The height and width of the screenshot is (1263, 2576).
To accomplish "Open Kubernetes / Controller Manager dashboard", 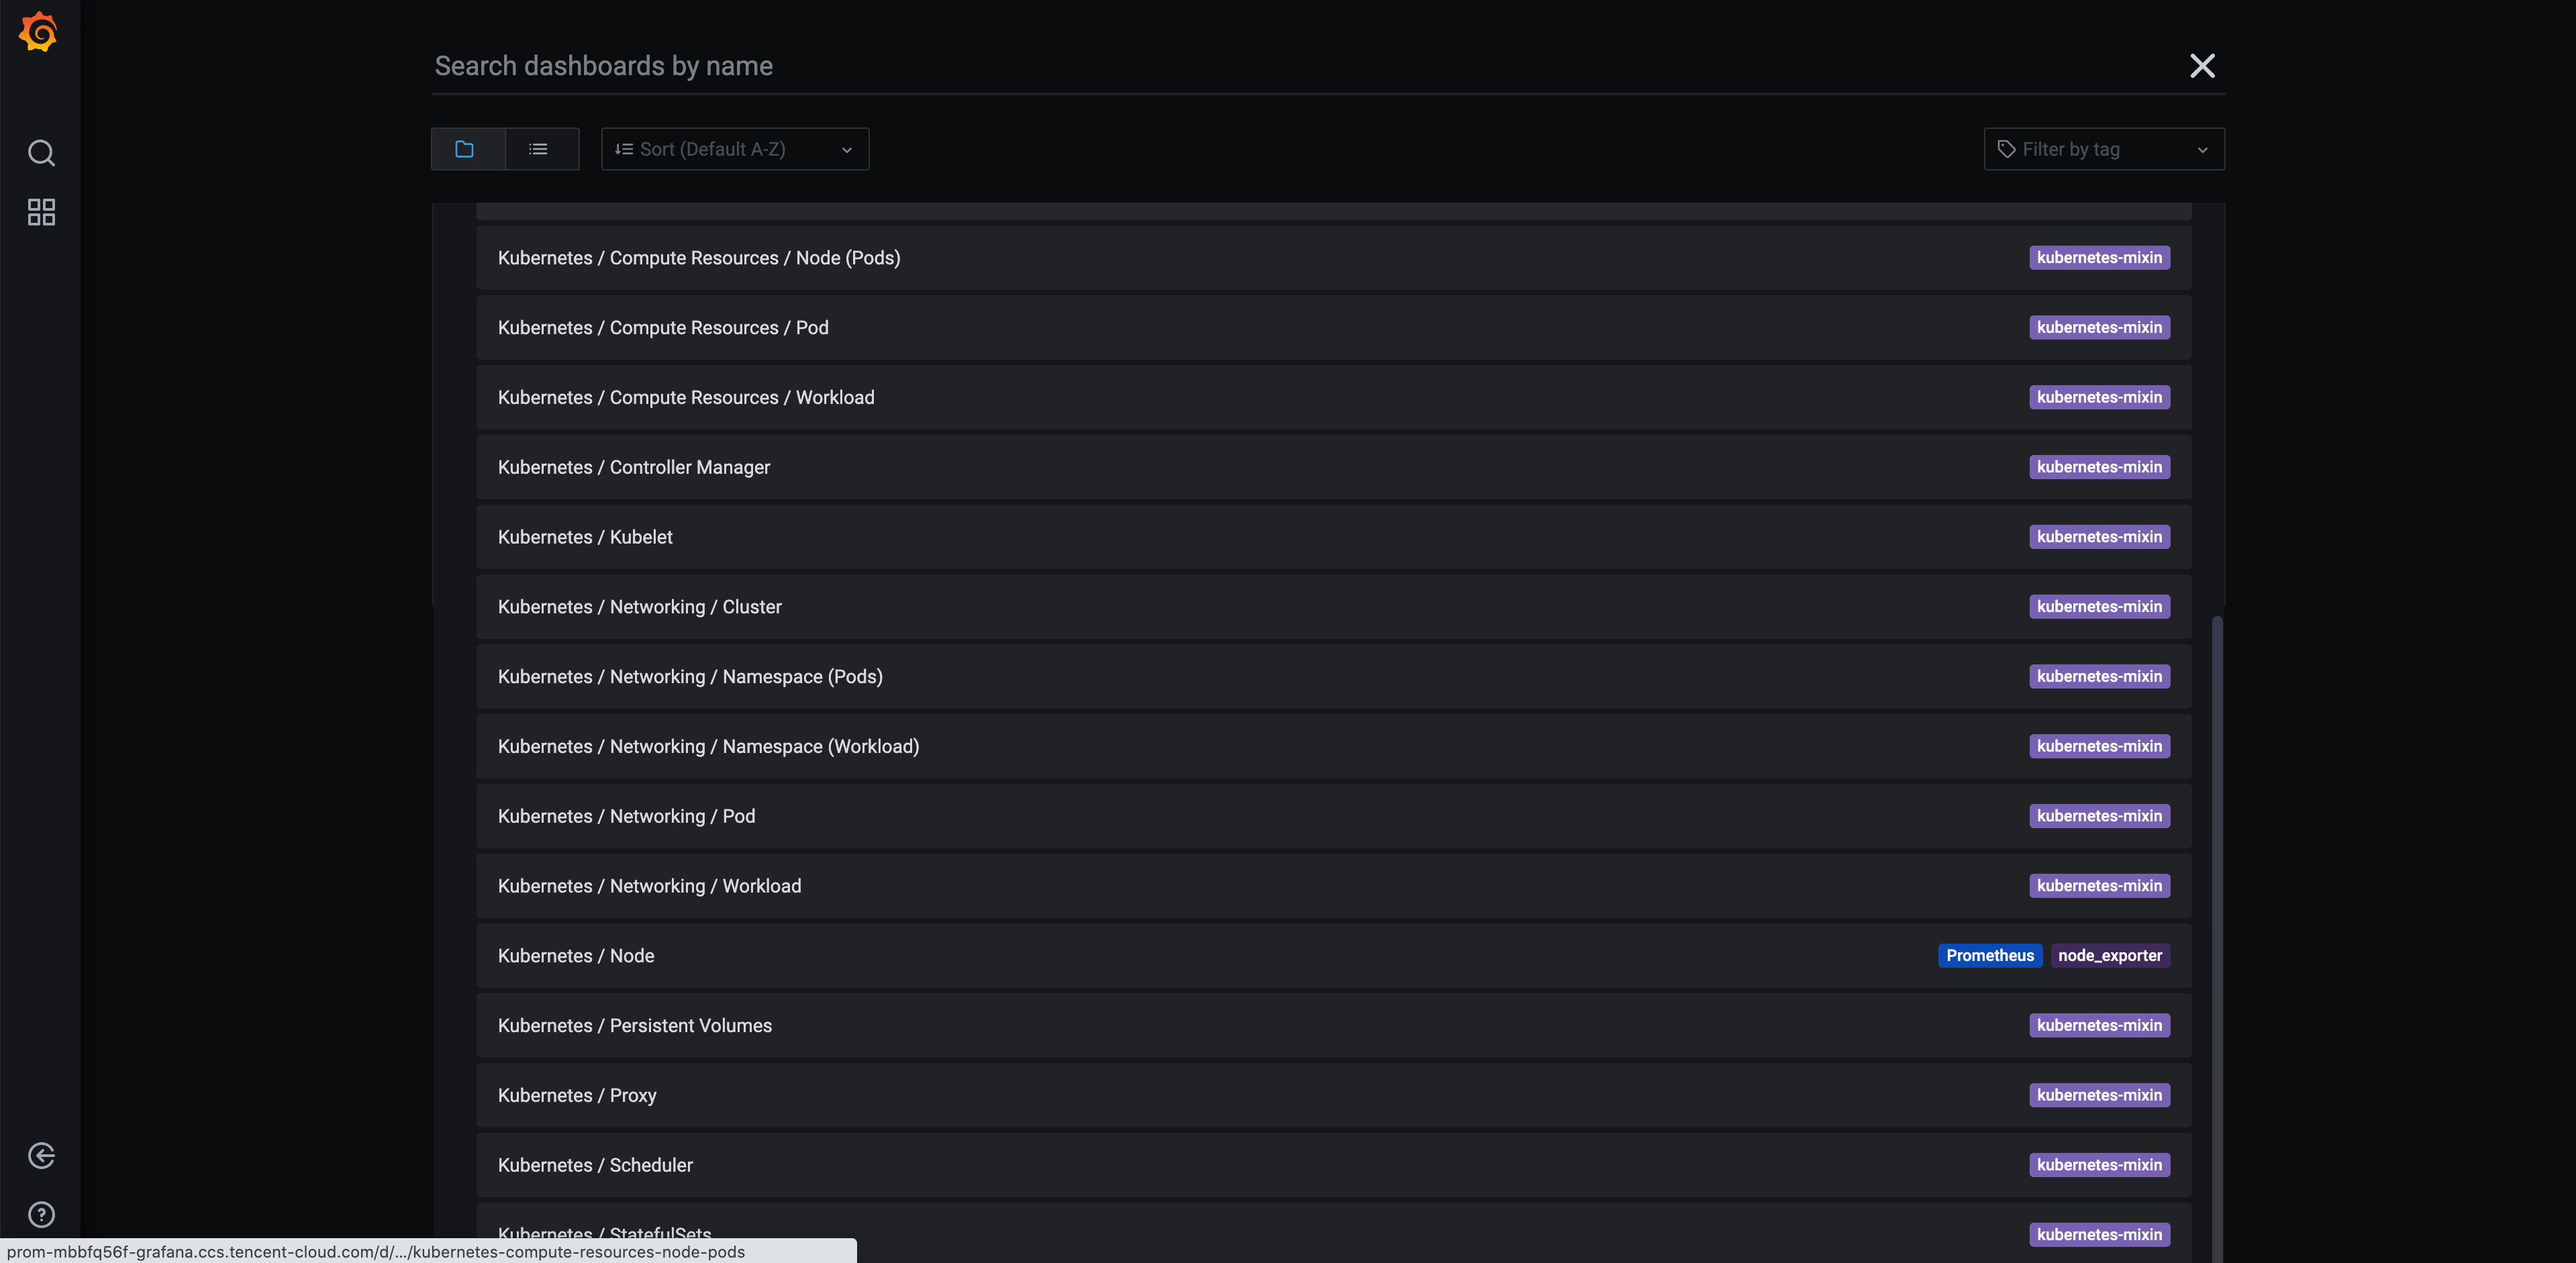I will (1333, 467).
